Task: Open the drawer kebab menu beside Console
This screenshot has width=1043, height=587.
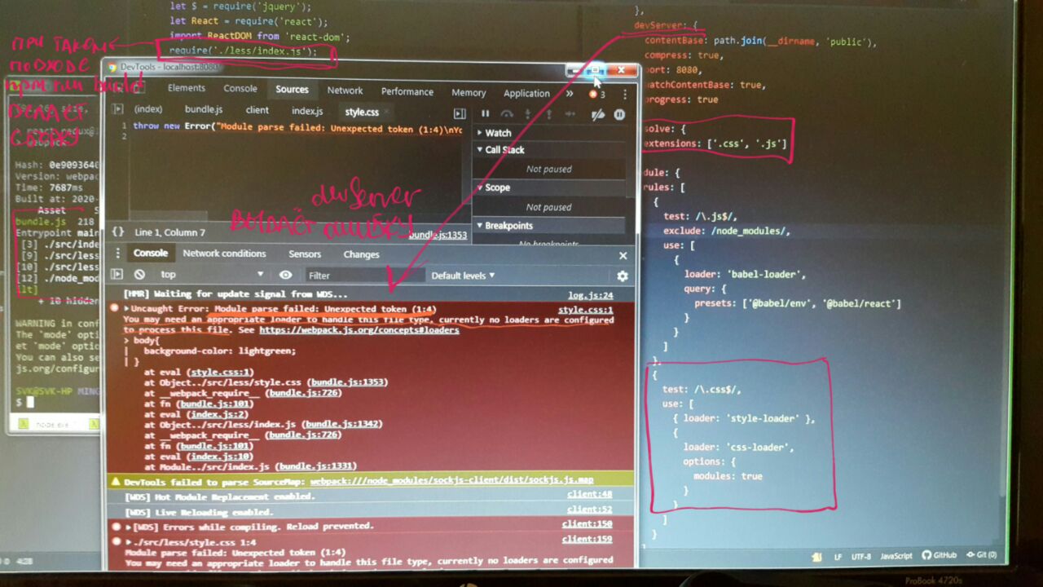Action: pos(117,254)
